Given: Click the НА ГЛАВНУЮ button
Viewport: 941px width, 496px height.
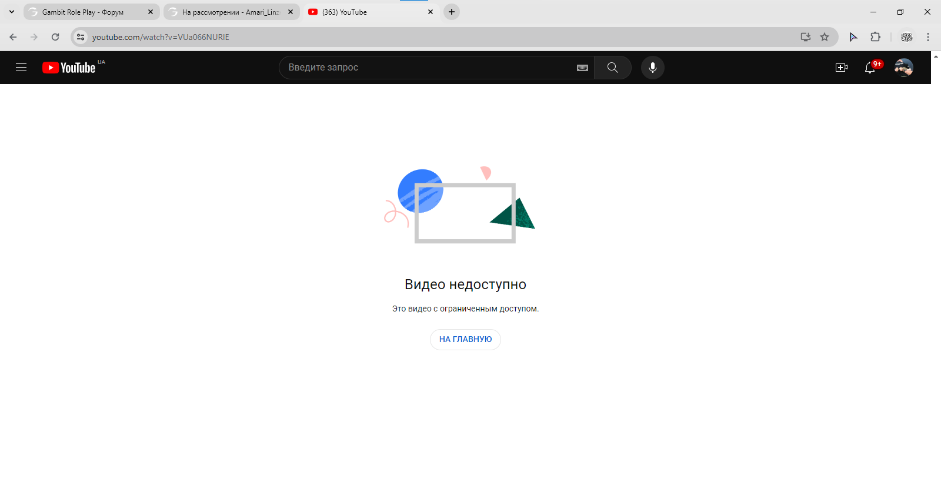Looking at the screenshot, I should pyautogui.click(x=465, y=340).
